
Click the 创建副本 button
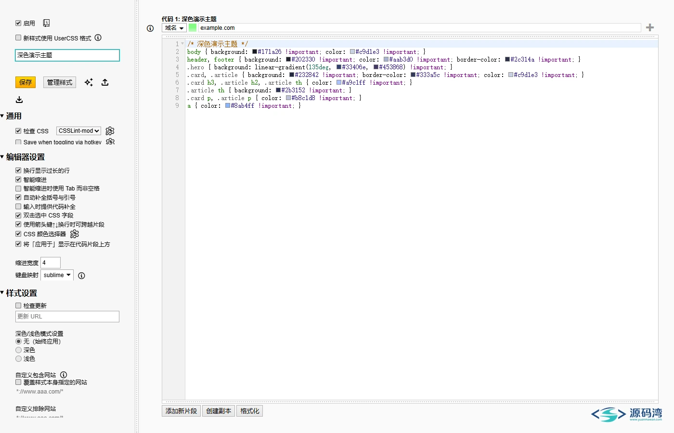pos(219,411)
